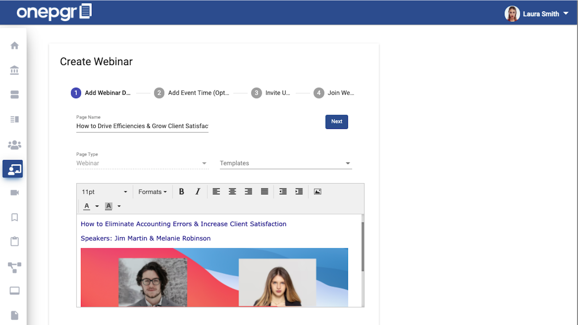Align text to center using toolbar
The height and width of the screenshot is (325, 578).
232,191
